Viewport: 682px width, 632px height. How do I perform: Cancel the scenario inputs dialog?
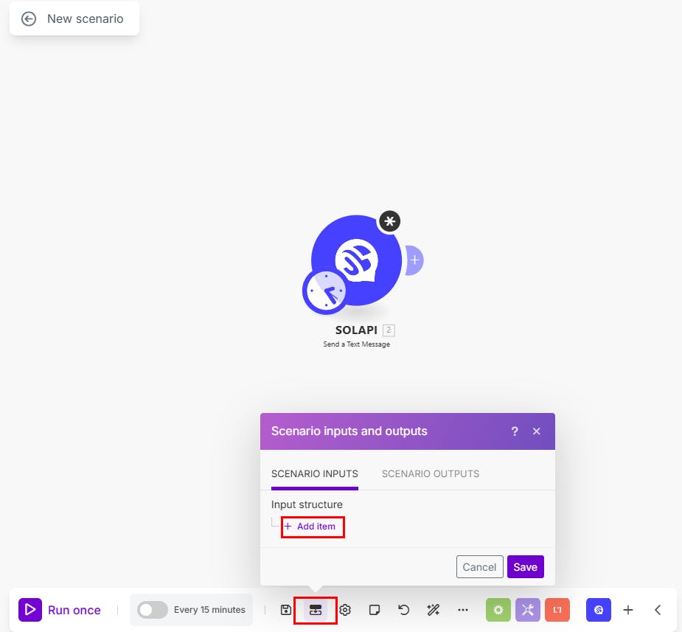[x=479, y=567]
